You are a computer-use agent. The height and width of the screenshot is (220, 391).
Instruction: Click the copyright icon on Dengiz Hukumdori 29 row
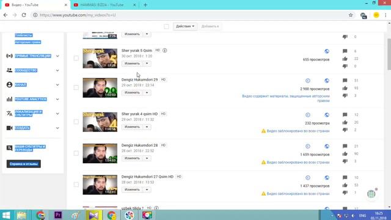point(308,81)
